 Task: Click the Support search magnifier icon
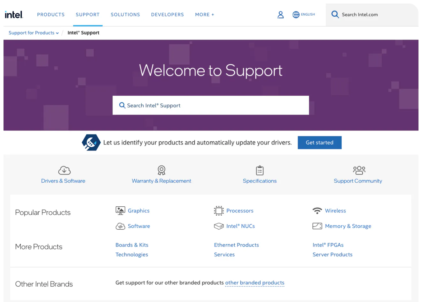[x=122, y=105]
